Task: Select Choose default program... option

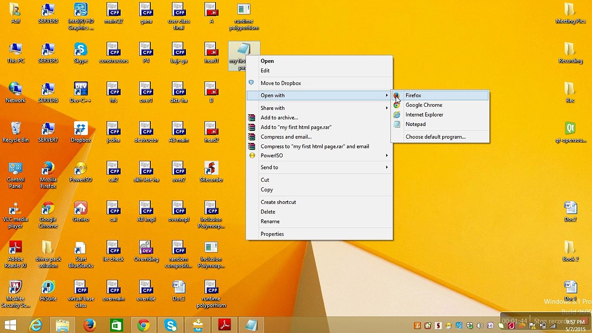Action: tap(440, 137)
